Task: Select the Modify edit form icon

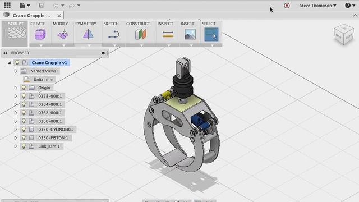Action: pyautogui.click(x=63, y=34)
